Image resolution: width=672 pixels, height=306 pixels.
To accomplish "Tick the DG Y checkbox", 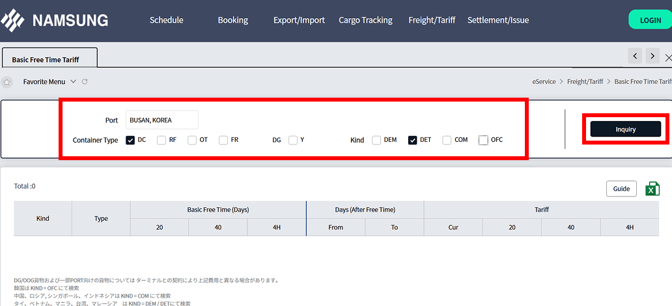I will click(x=293, y=140).
